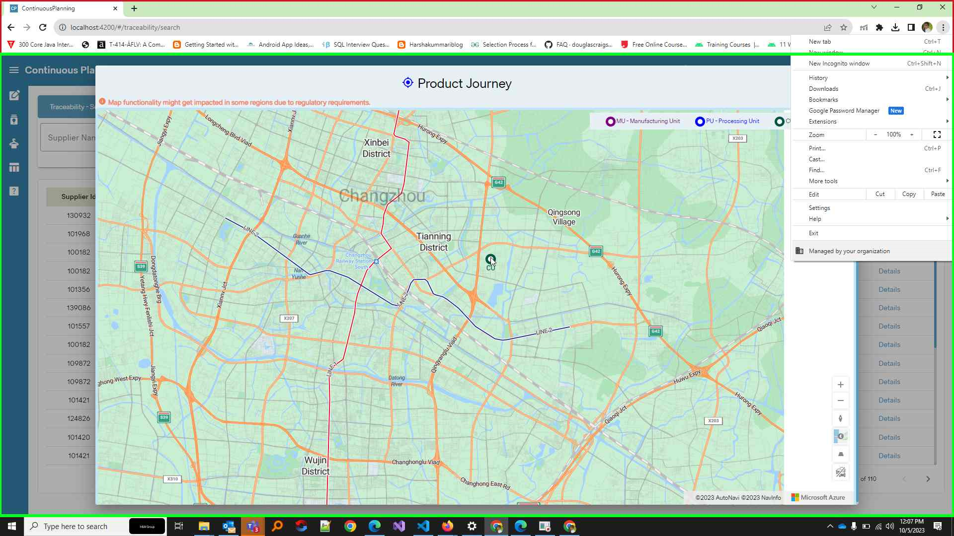Zoom out on the map
Image resolution: width=954 pixels, height=536 pixels.
point(840,401)
